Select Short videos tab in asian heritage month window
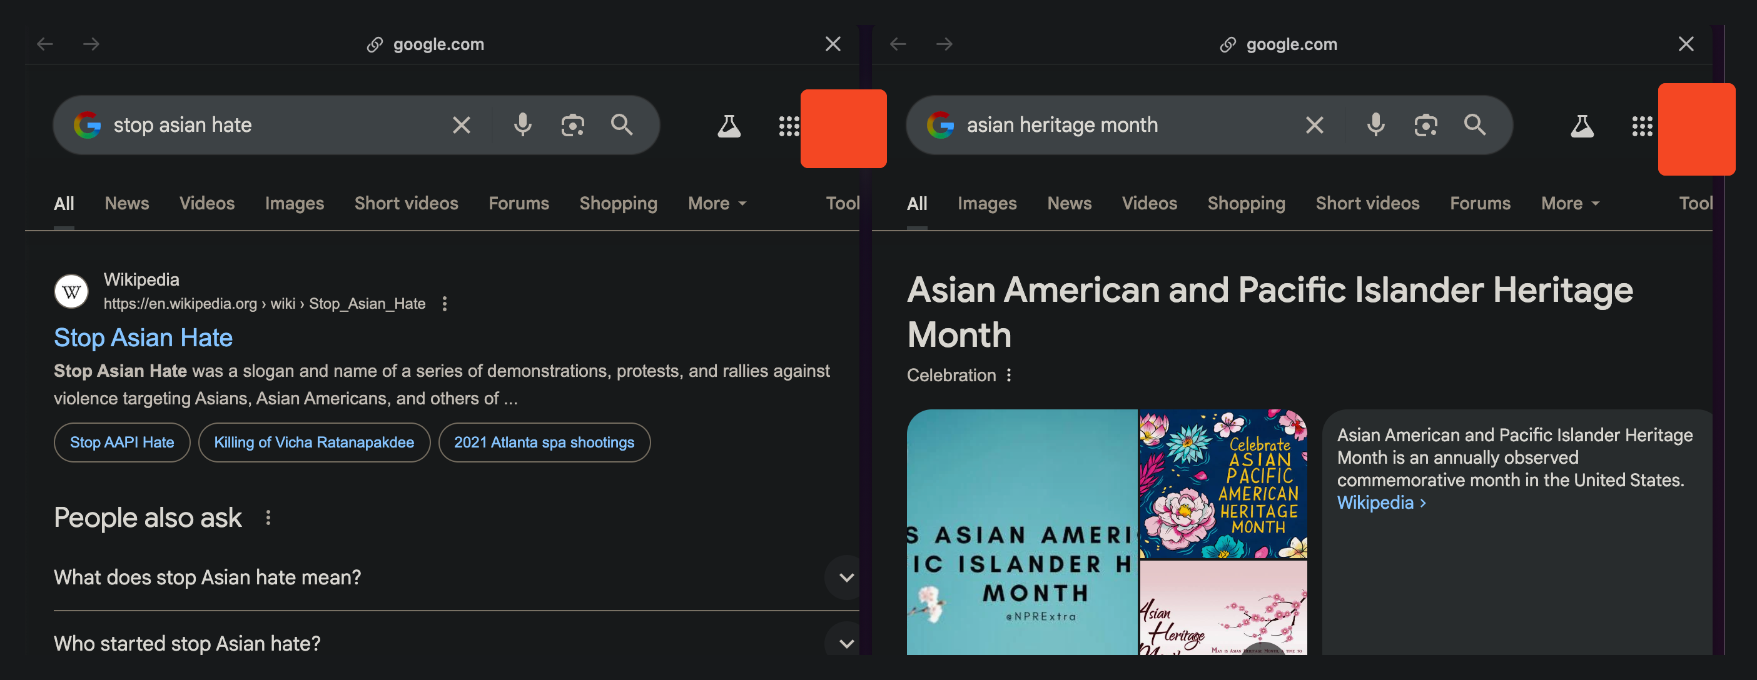This screenshot has width=1757, height=680. pos(1367,204)
